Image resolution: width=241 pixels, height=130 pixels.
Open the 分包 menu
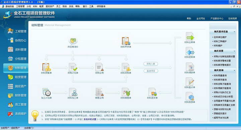tap(29, 6)
